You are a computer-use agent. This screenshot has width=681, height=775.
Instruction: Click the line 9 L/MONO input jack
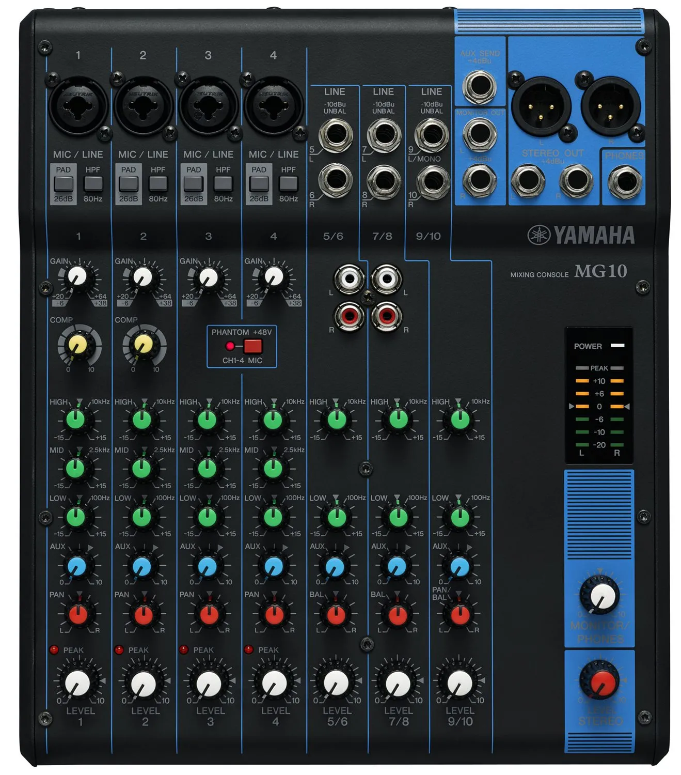pyautogui.click(x=431, y=135)
